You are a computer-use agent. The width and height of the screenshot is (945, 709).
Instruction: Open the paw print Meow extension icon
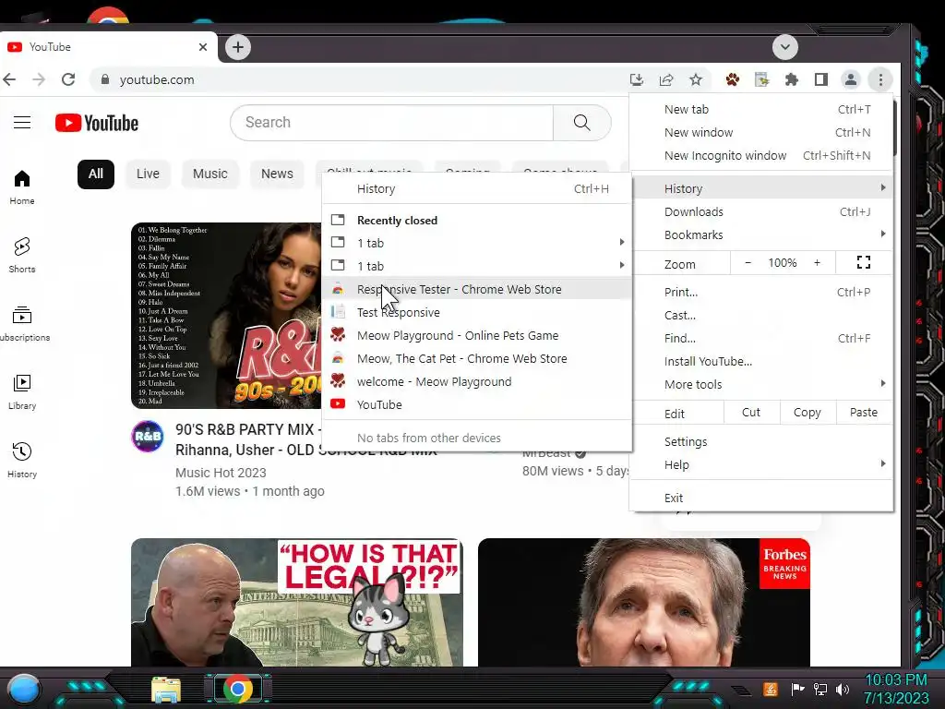click(732, 79)
